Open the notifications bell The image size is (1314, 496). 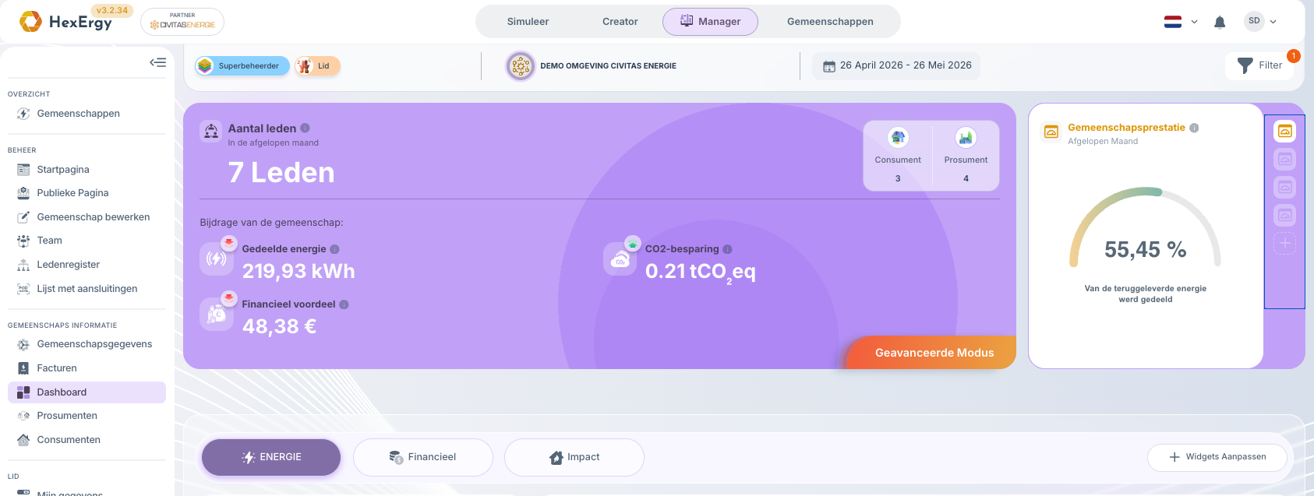point(1220,22)
